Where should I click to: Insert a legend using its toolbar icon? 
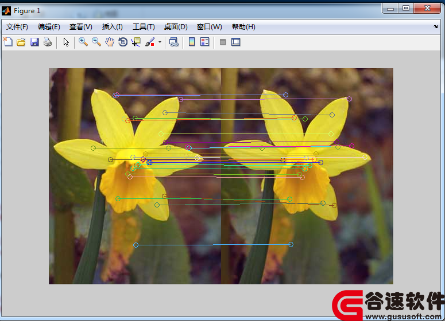[x=204, y=42]
